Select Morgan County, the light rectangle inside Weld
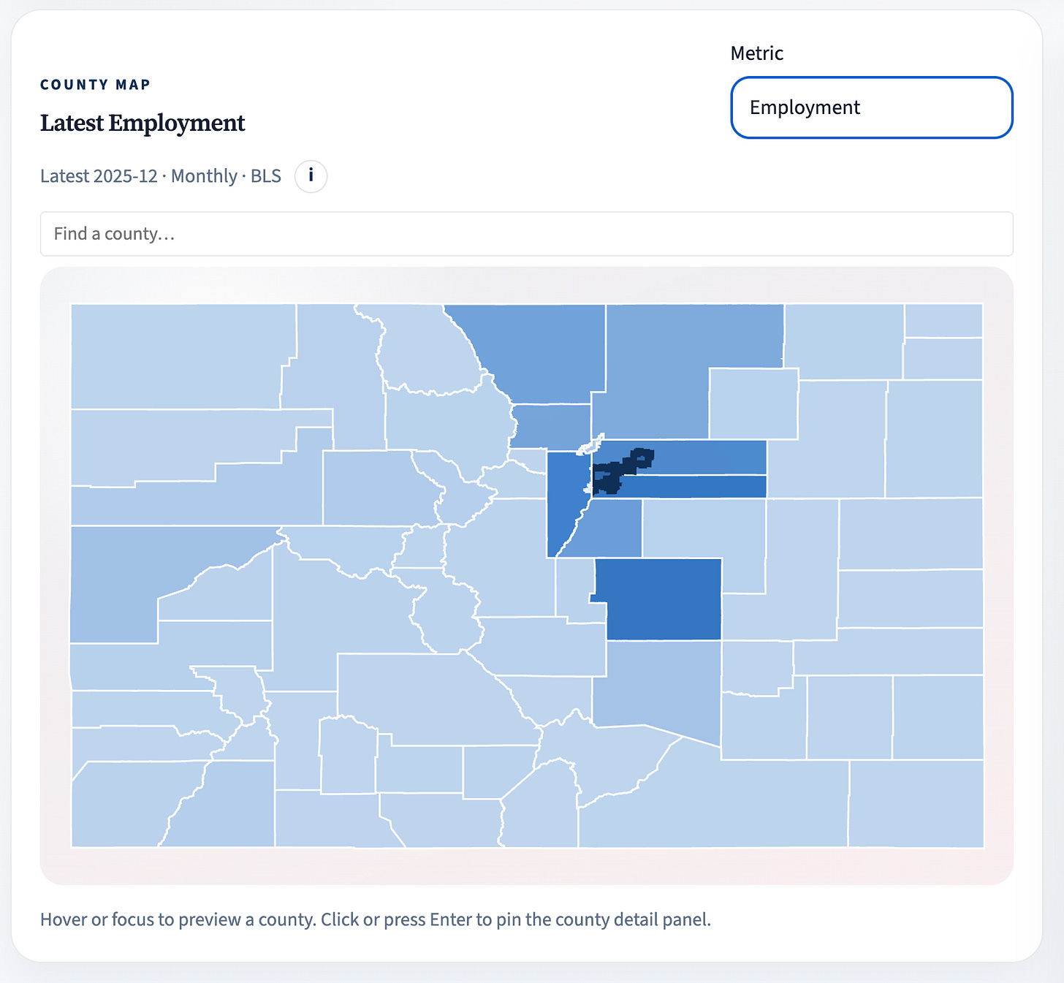This screenshot has height=983, width=1064. [x=753, y=403]
